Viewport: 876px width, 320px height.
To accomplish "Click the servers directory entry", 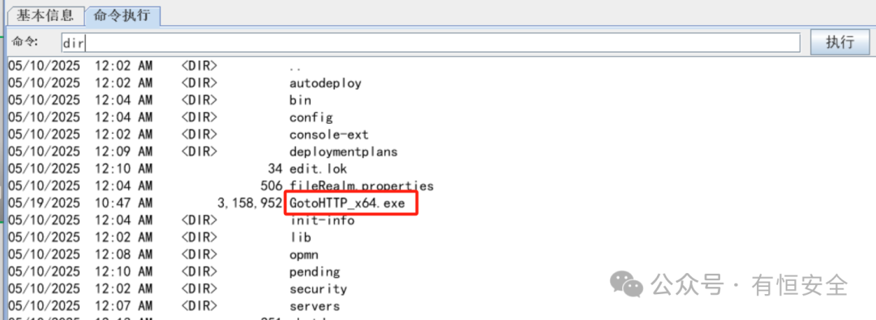I will pyautogui.click(x=315, y=306).
